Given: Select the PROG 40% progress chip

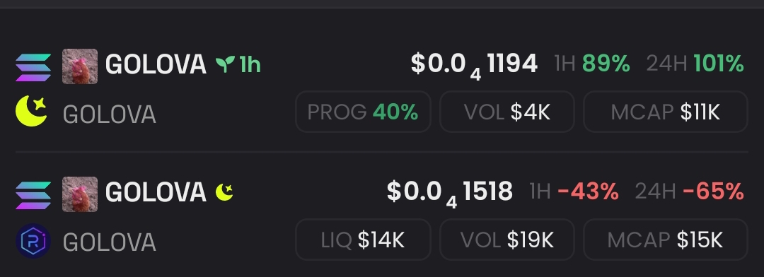Looking at the screenshot, I should click(x=363, y=112).
